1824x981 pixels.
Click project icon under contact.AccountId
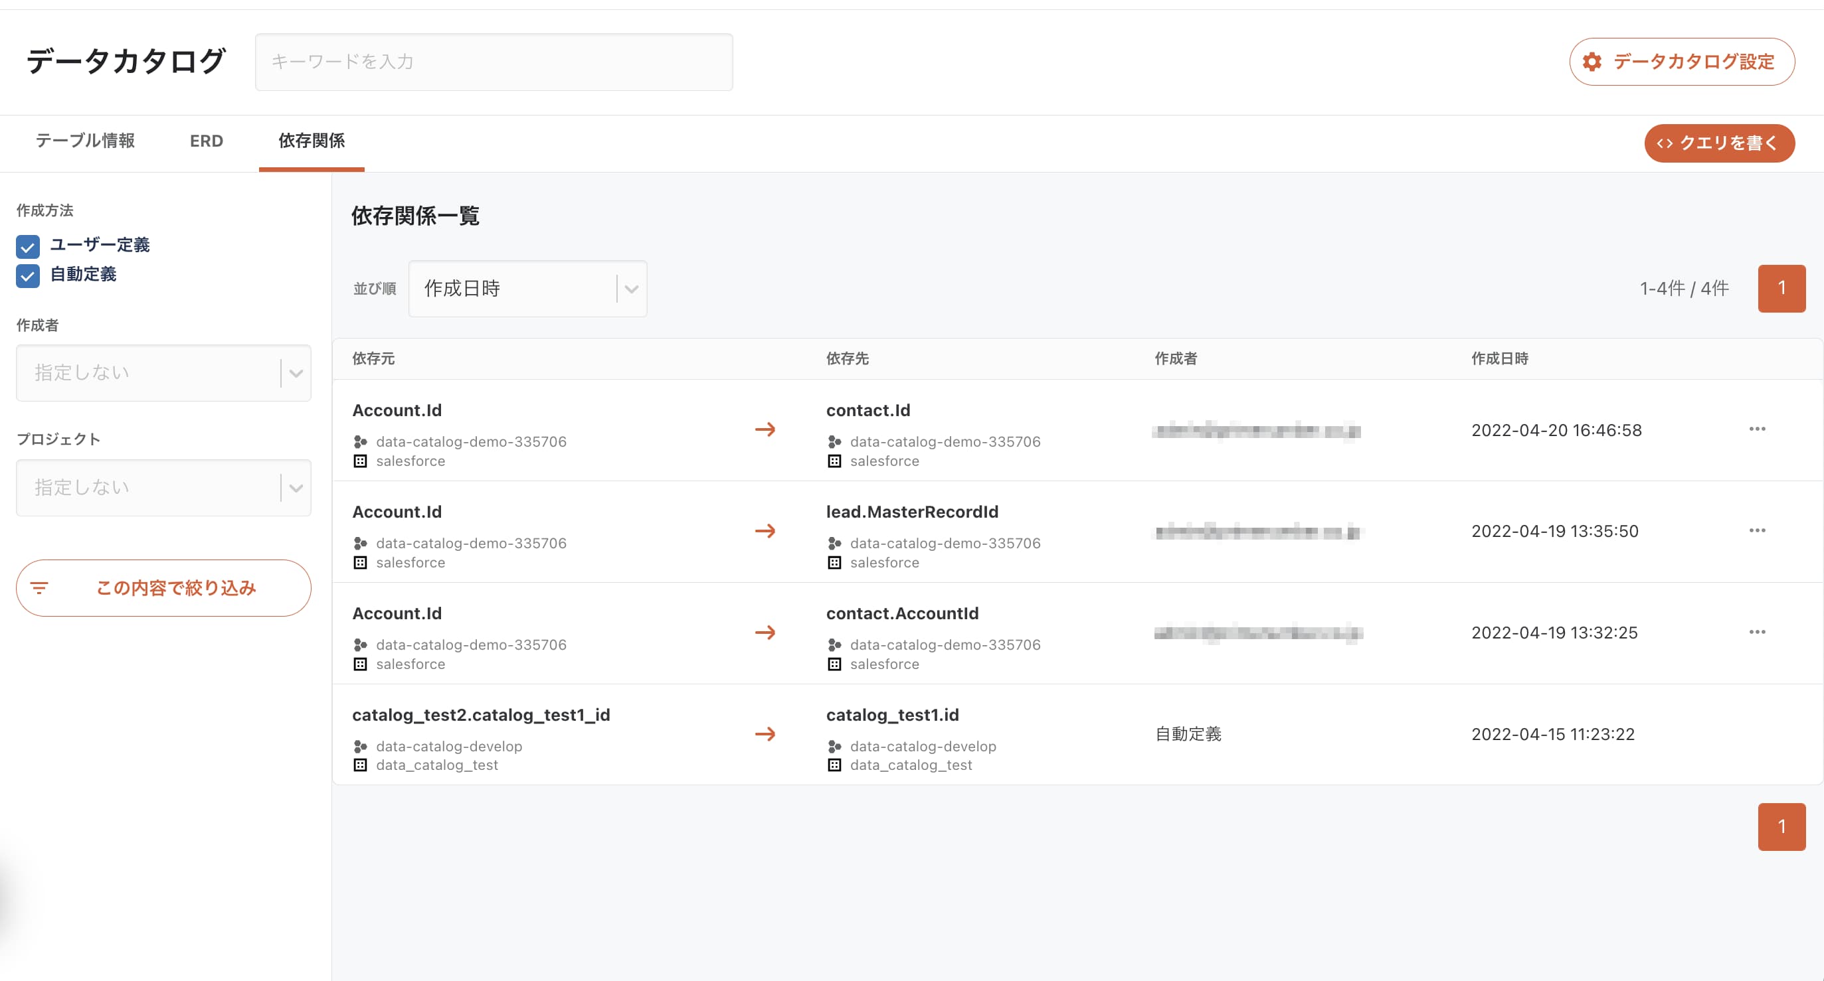[x=834, y=644]
